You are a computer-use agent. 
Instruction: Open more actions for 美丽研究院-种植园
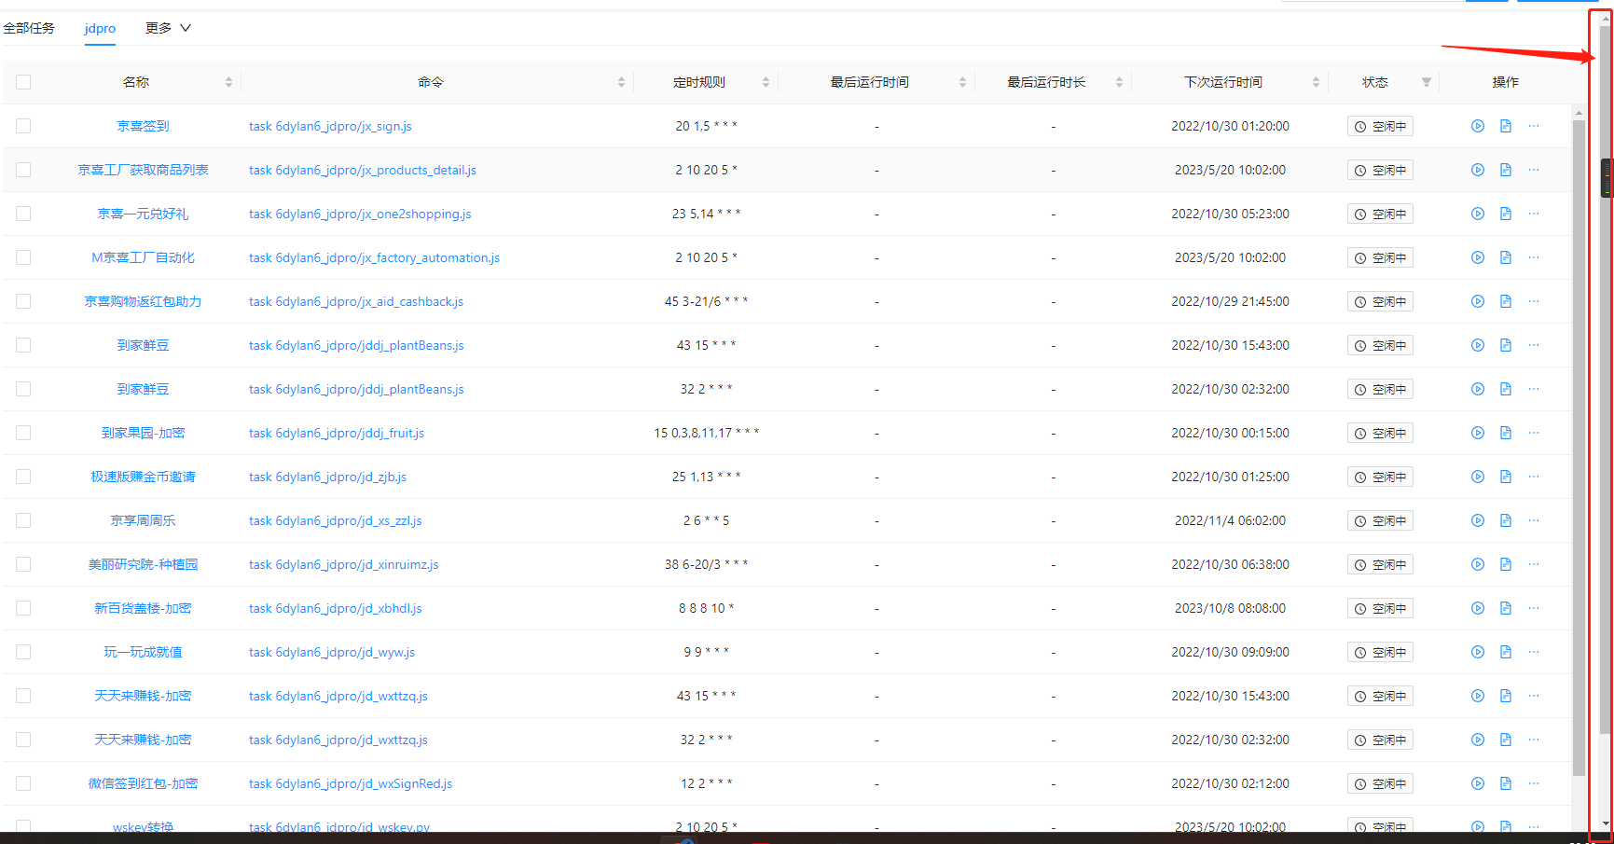pyautogui.click(x=1534, y=564)
